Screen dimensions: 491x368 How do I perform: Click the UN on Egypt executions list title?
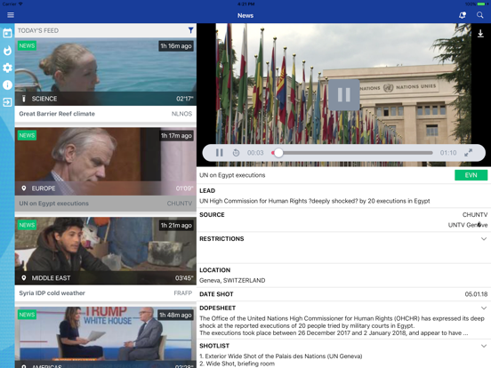point(54,204)
